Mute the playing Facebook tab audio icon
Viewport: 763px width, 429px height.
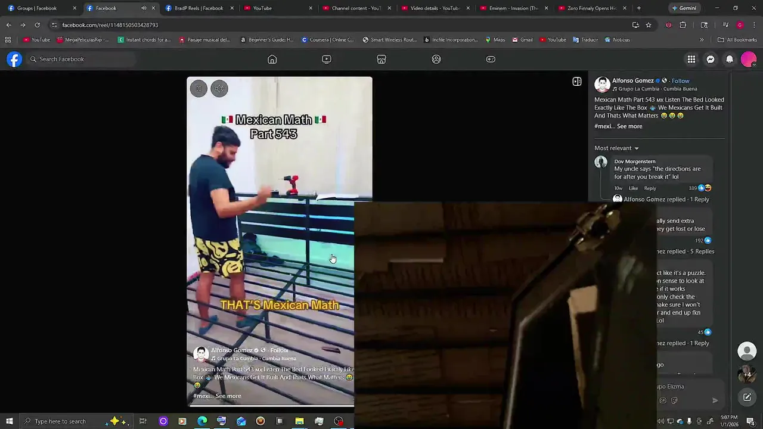pyautogui.click(x=144, y=8)
